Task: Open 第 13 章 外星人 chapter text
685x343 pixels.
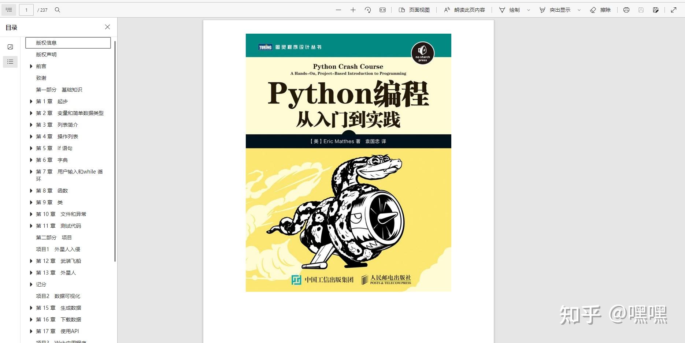Action: [56, 273]
